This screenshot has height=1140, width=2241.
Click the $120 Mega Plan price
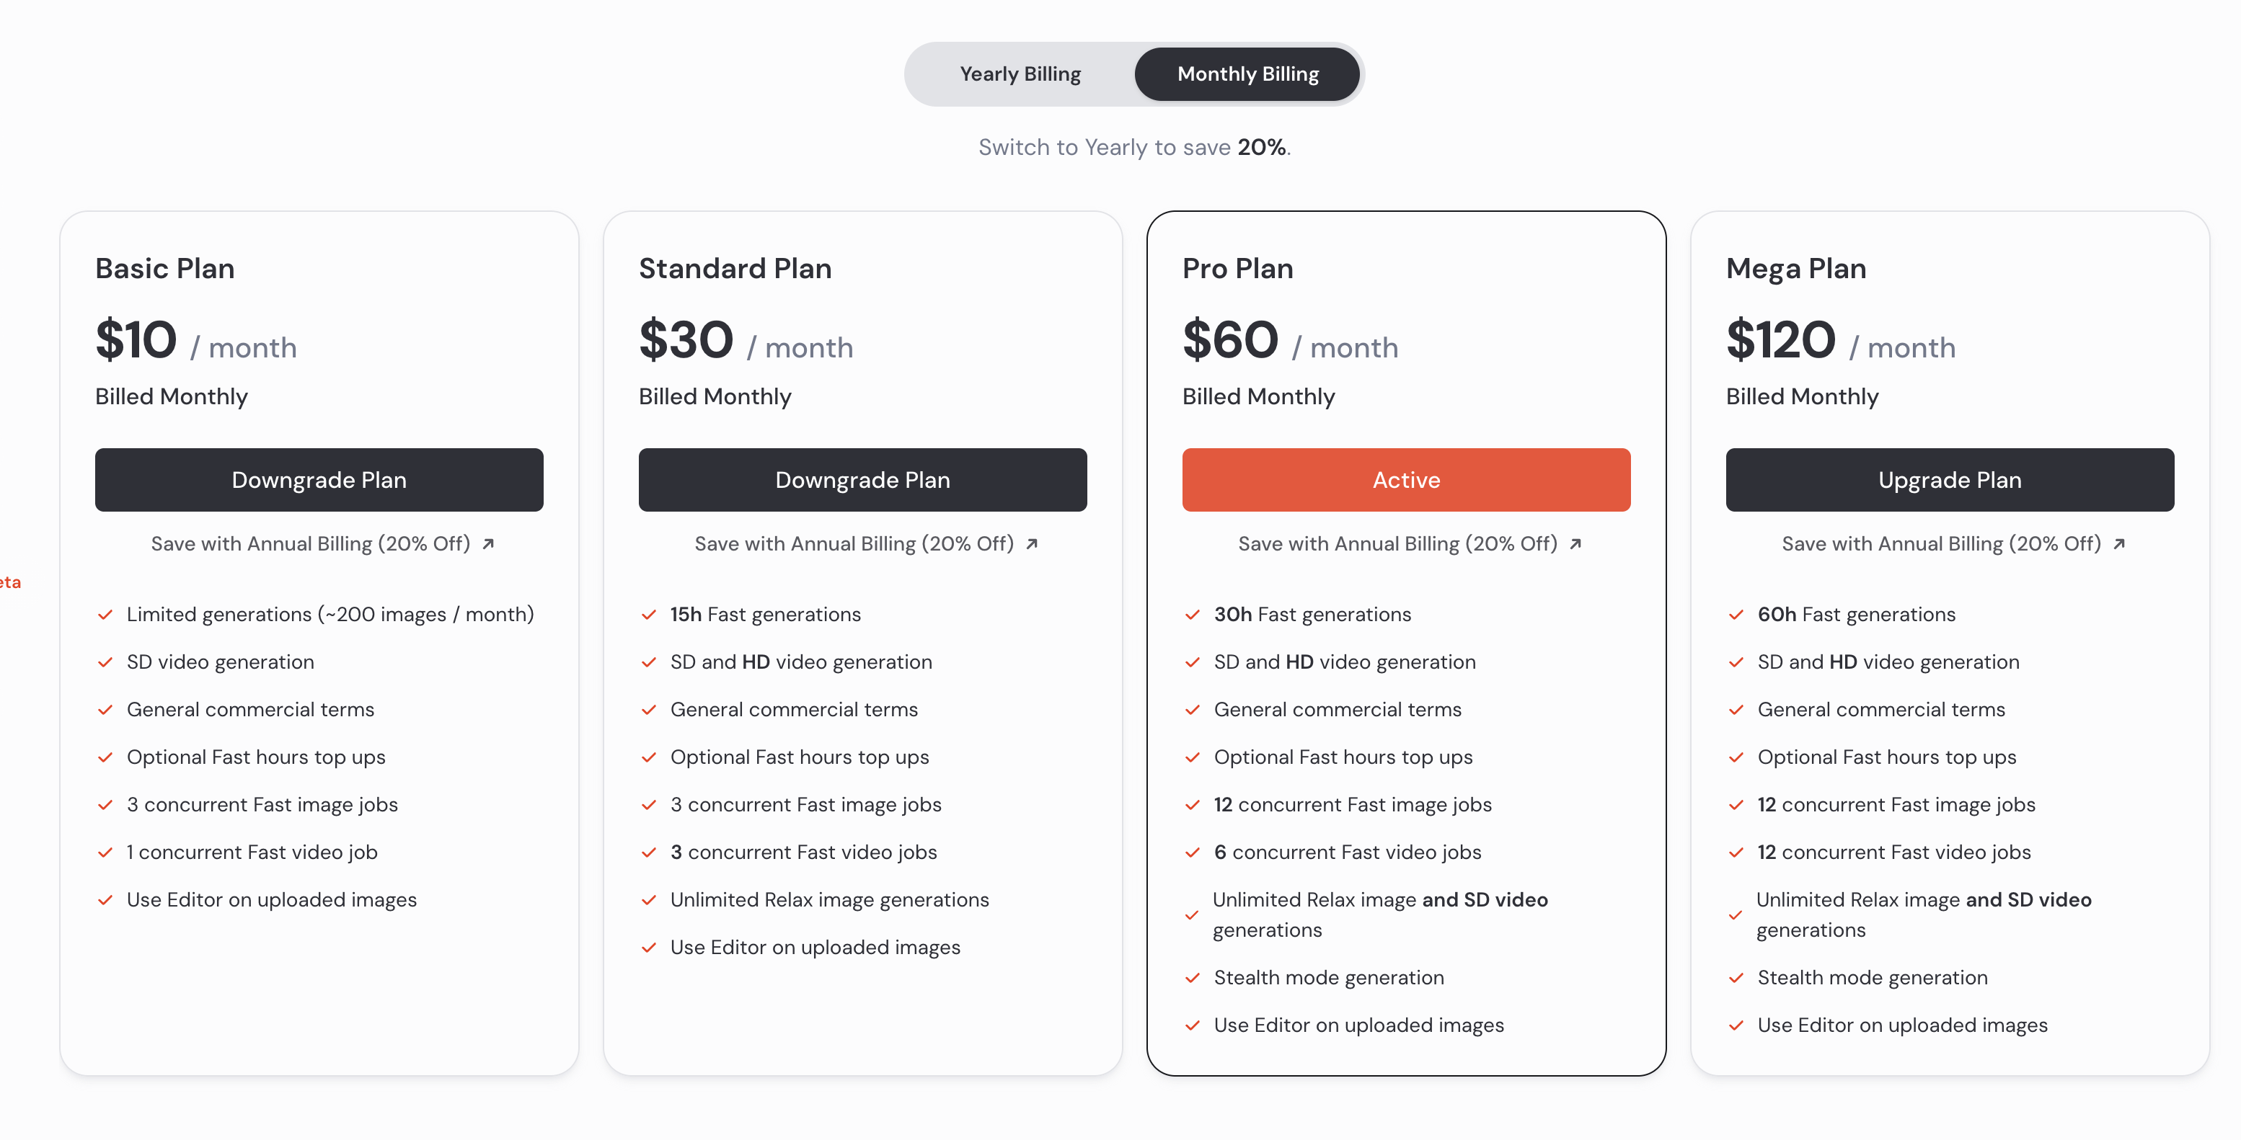1781,340
